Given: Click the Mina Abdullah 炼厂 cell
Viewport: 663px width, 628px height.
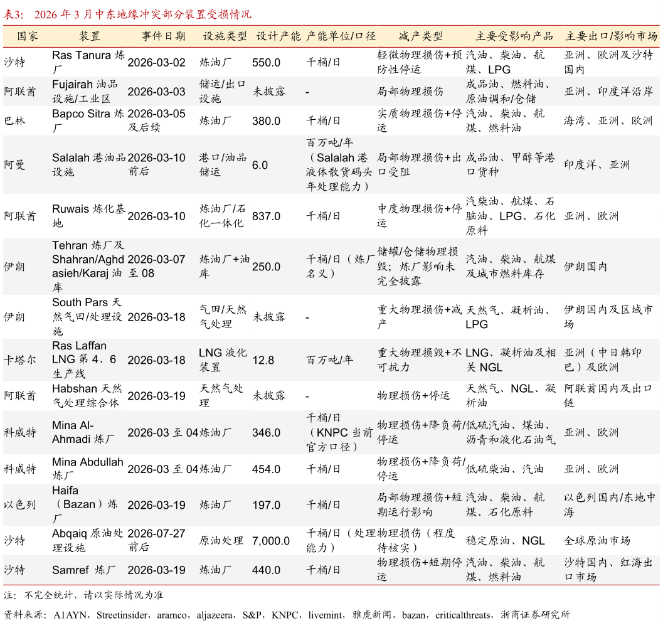Looking at the screenshot, I should click(x=88, y=469).
